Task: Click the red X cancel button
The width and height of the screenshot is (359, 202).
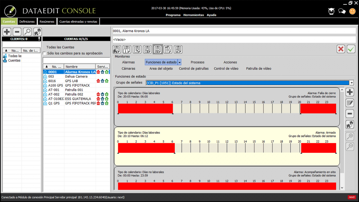Action: tap(341, 49)
